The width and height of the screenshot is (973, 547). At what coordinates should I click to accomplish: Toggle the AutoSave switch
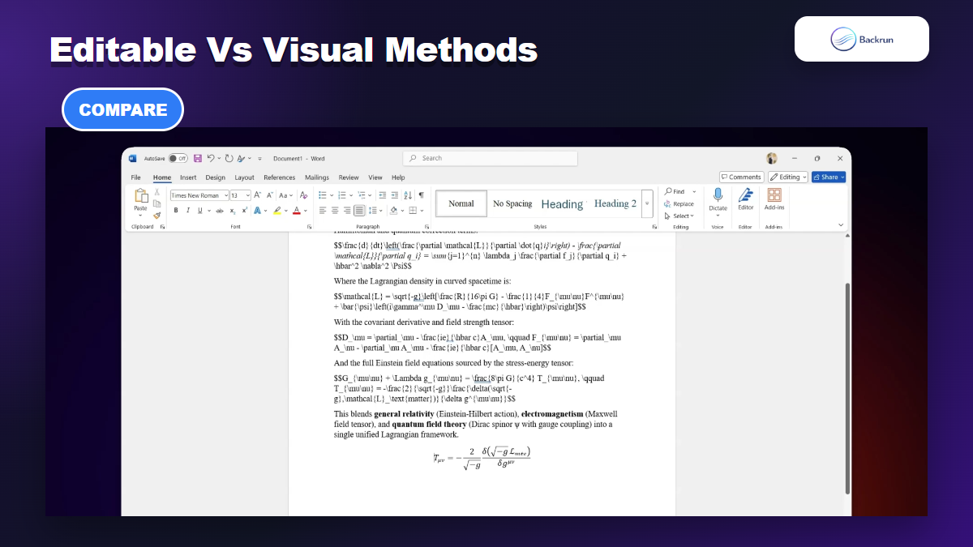tap(178, 158)
